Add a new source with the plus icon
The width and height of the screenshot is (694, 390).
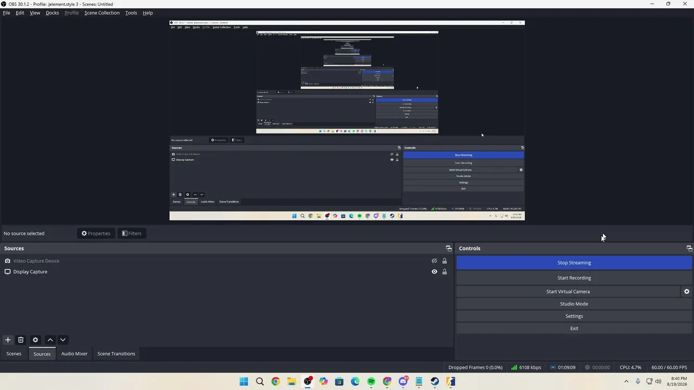(x=8, y=340)
